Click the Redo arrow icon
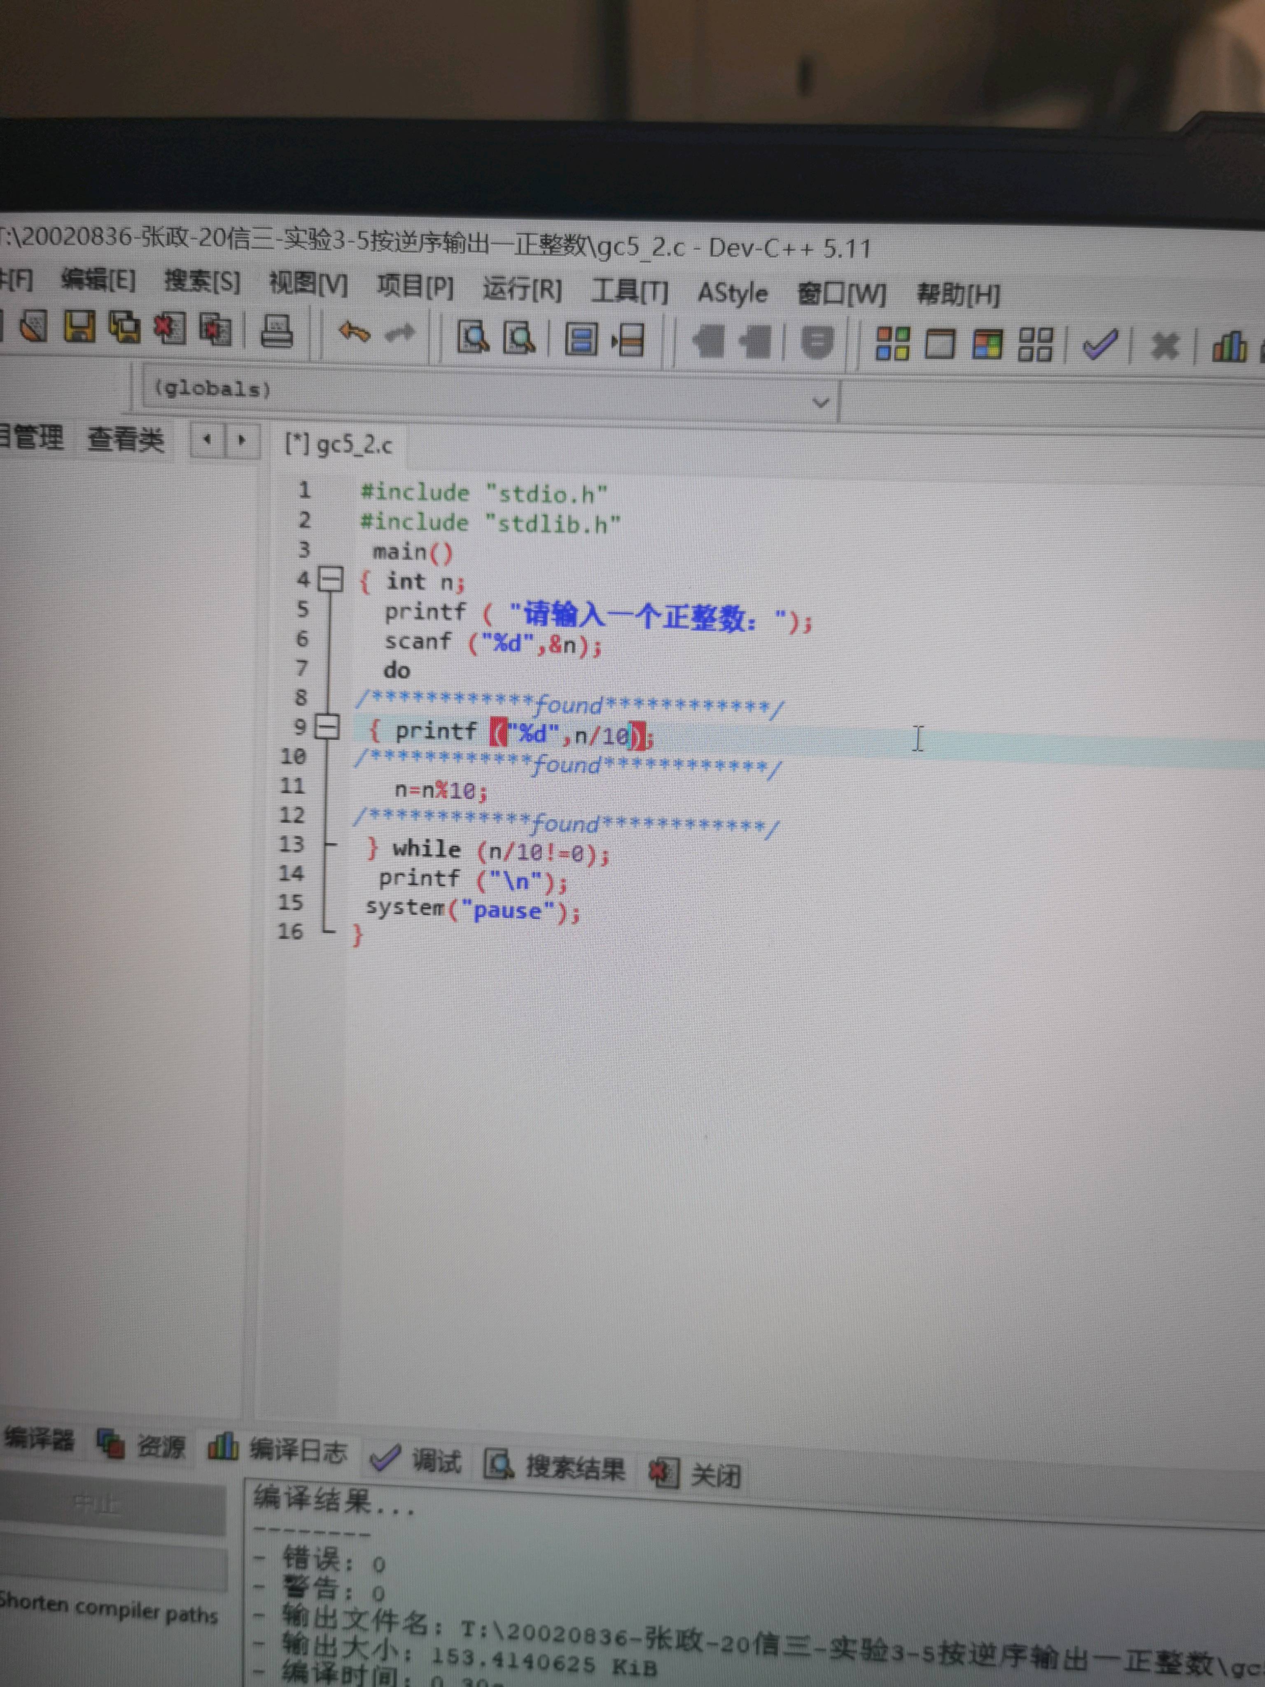 (x=400, y=333)
